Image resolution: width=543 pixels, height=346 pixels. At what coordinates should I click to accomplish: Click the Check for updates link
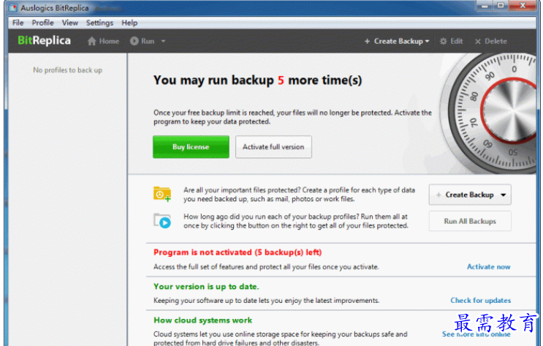480,300
